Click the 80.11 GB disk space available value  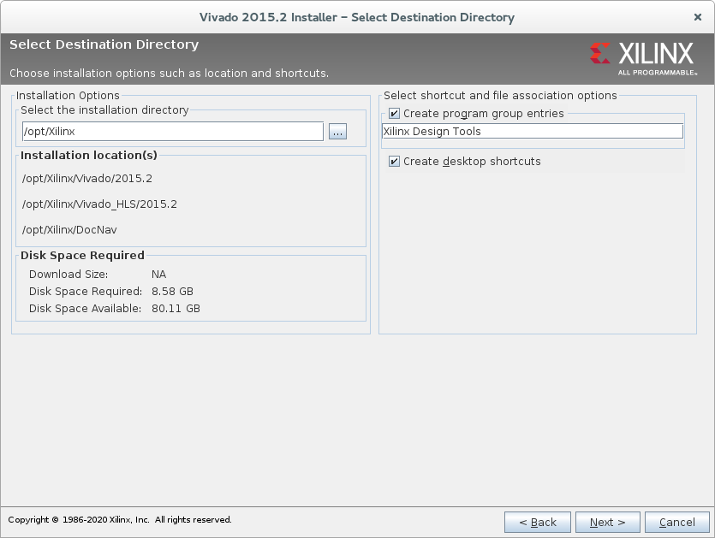176,309
